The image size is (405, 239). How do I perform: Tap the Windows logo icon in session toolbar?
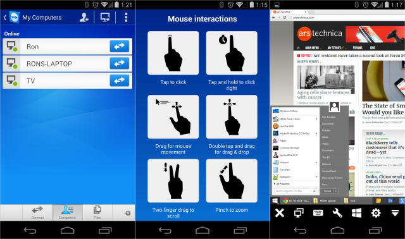(356, 213)
